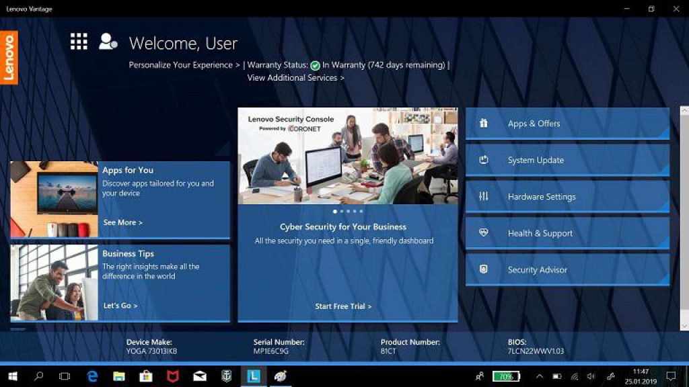The width and height of the screenshot is (689, 387).
Task: Click the Wi-Fi network tray icon
Action: pos(575,376)
